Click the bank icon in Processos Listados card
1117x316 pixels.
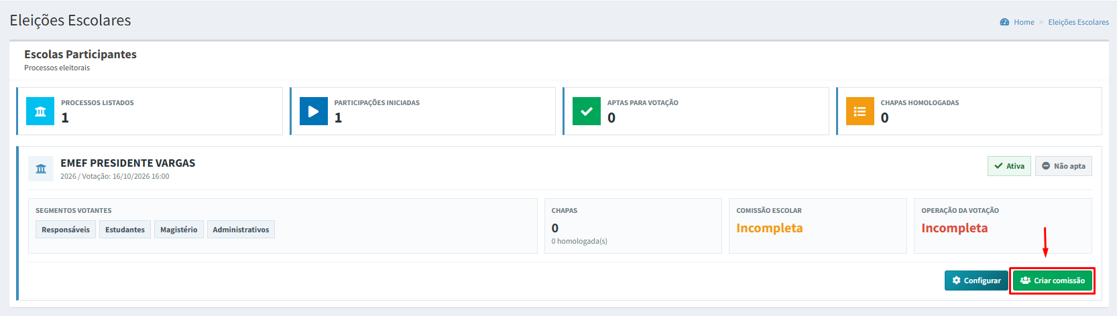click(40, 111)
